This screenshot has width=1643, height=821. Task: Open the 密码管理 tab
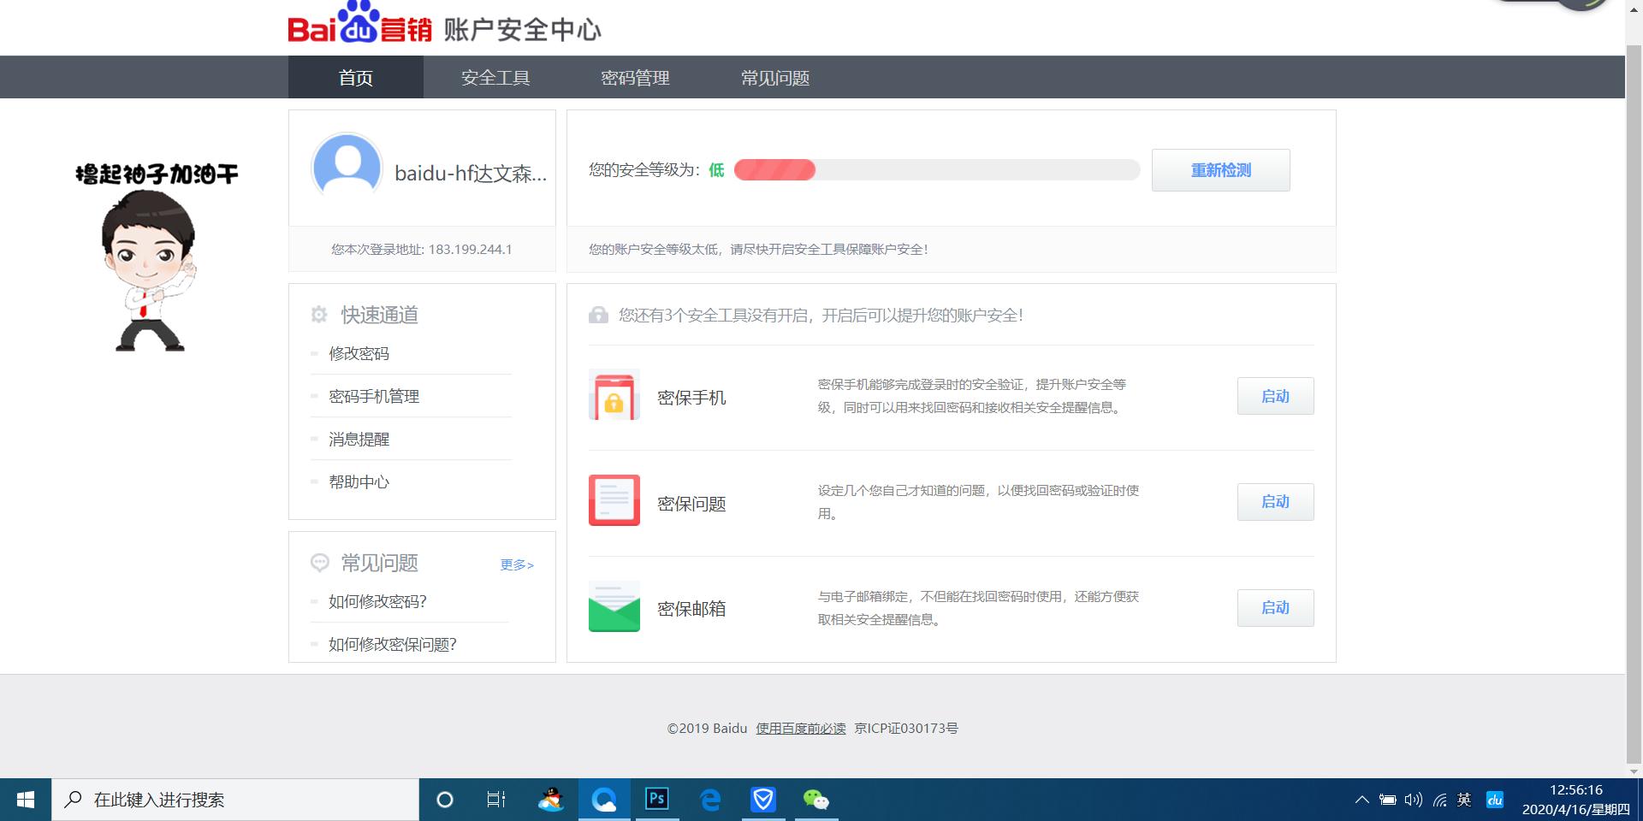pos(635,77)
